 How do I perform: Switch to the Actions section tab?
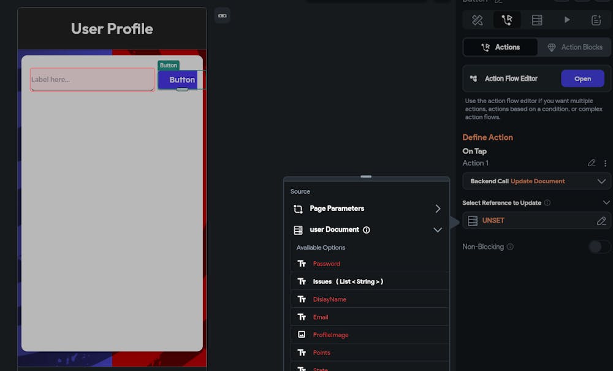point(500,47)
